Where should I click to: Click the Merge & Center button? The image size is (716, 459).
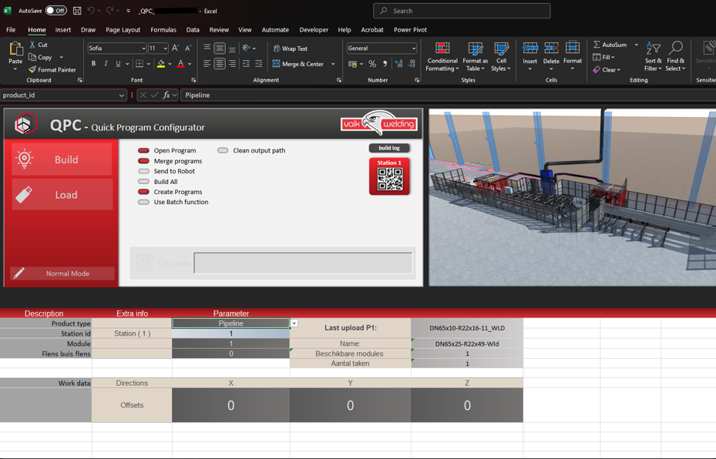point(298,64)
